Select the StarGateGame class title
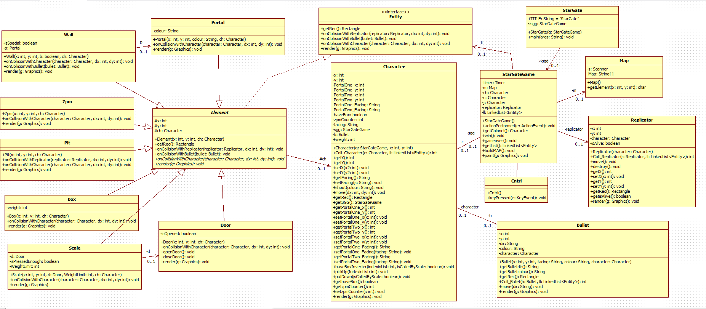The height and width of the screenshot is (309, 706). click(x=518, y=74)
